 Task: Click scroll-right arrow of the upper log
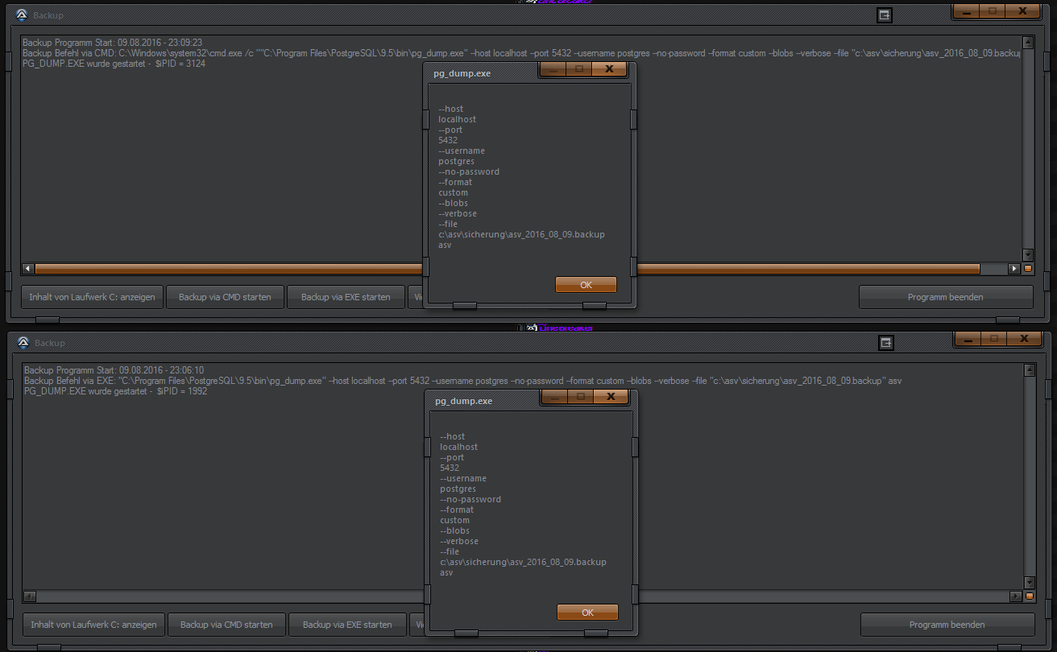(1014, 269)
